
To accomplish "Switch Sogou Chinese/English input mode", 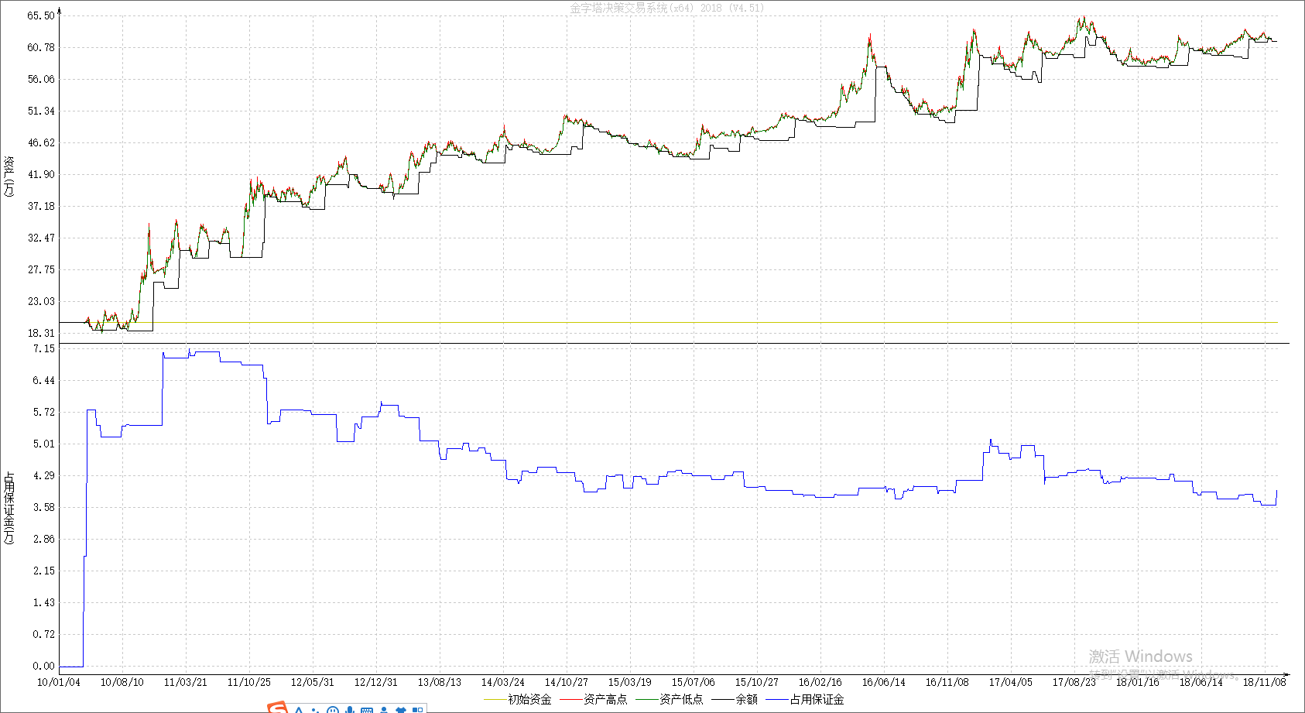I will (x=299, y=710).
